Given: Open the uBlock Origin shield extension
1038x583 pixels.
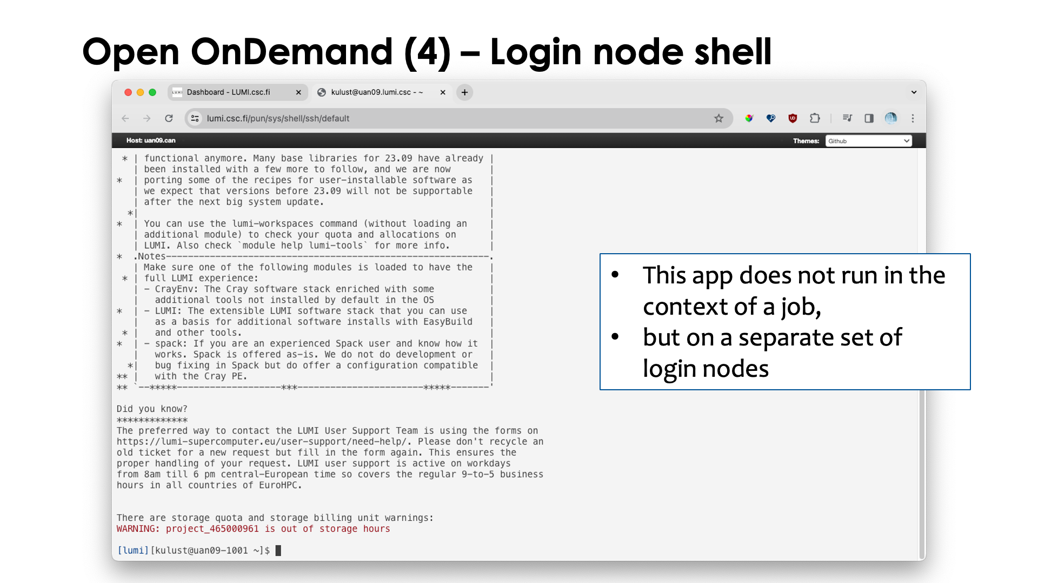Looking at the screenshot, I should click(x=793, y=118).
